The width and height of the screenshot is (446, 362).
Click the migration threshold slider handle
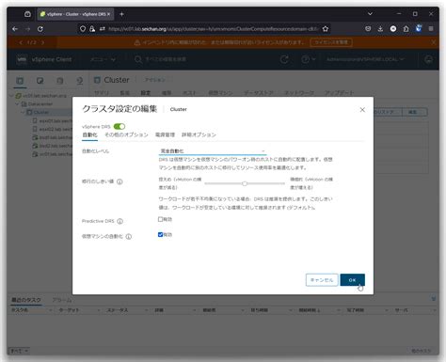[245, 183]
